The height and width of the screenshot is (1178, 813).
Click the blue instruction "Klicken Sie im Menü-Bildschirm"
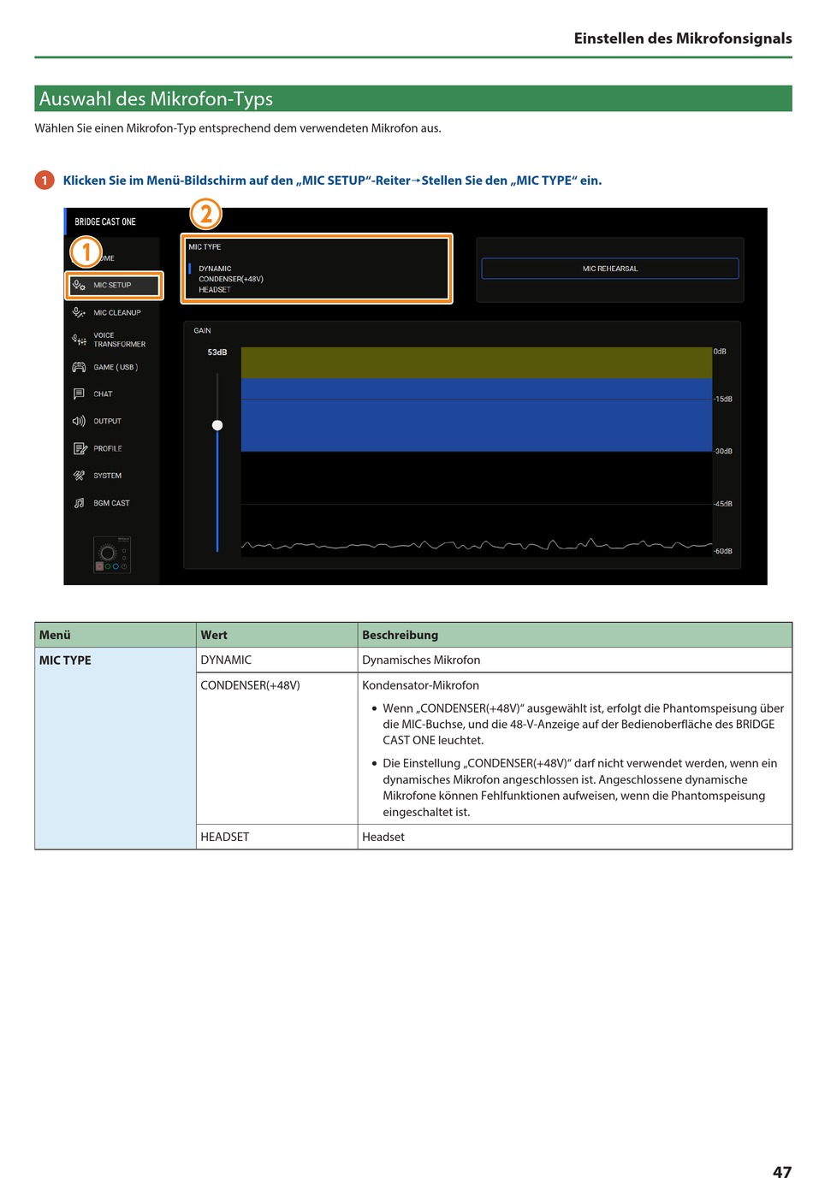click(x=332, y=181)
